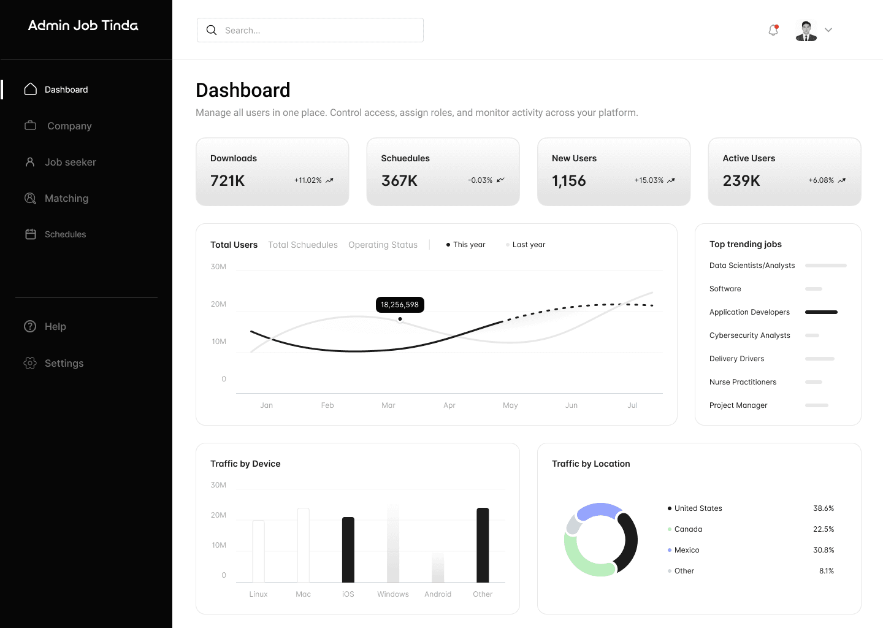Open Company via its briefcase icon

pos(31,126)
